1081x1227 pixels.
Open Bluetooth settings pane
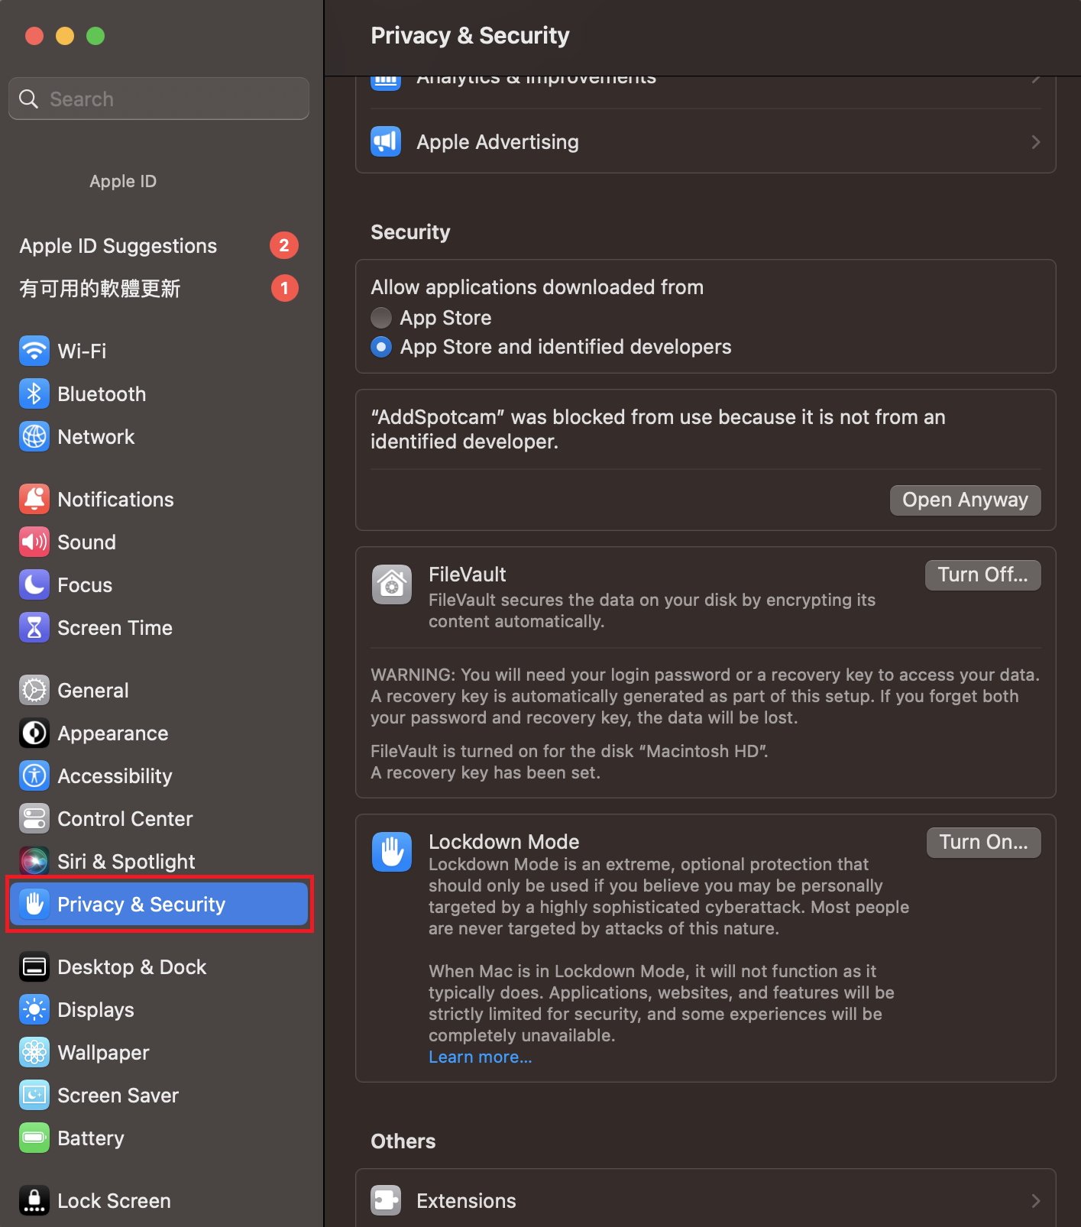point(159,394)
